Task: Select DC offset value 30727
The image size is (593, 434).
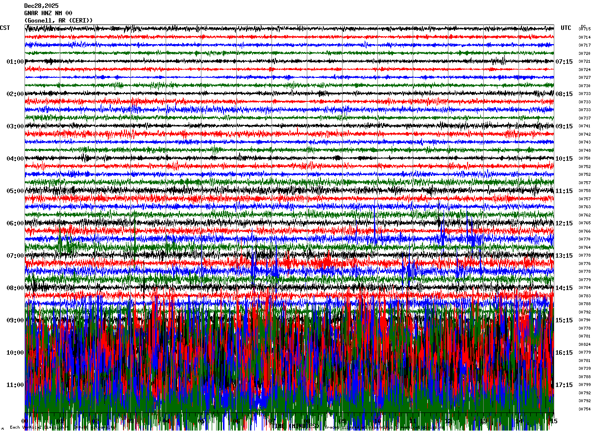Action: point(585,77)
